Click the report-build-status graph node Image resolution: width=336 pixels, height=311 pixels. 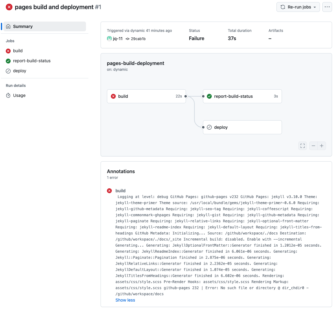point(242,96)
